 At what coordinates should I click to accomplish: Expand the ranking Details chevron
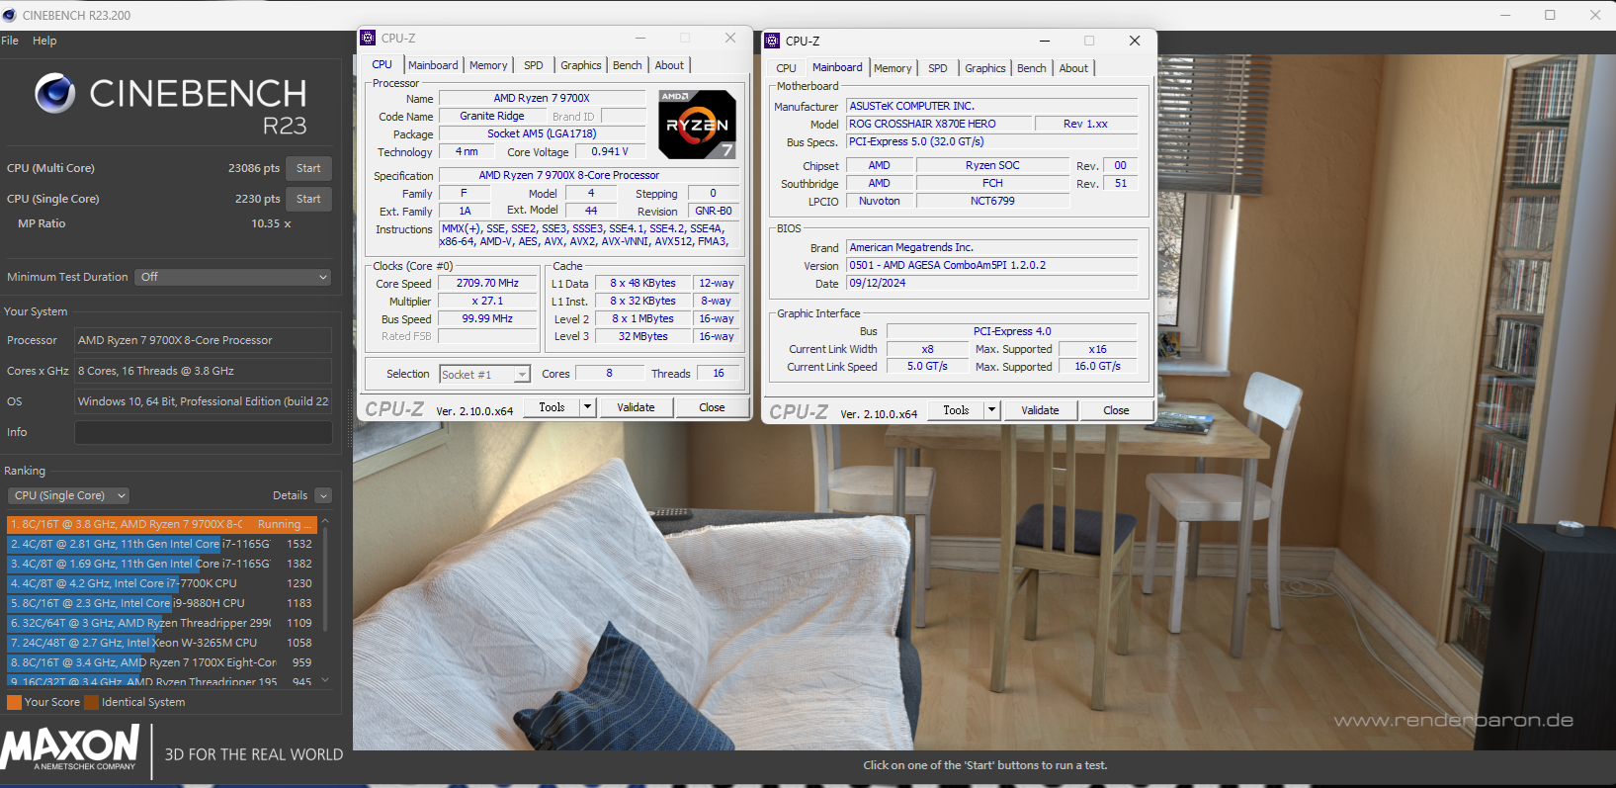[324, 495]
